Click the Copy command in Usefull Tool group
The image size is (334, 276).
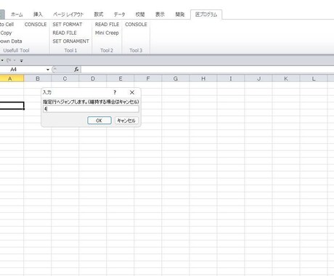pos(6,33)
